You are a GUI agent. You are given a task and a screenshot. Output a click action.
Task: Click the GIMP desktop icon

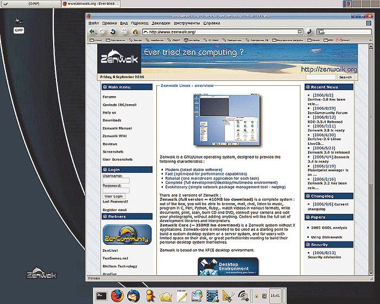point(18,26)
